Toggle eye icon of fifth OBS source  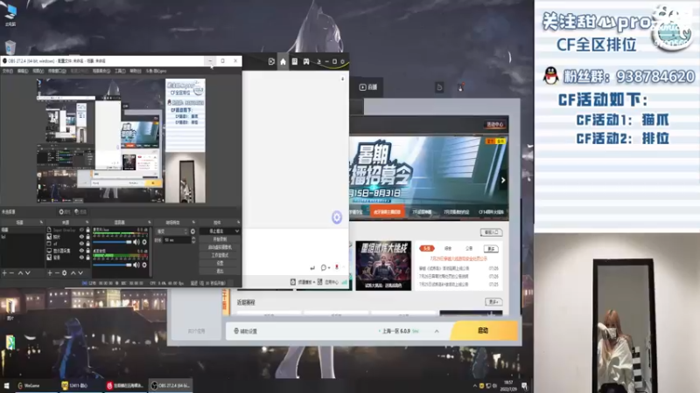click(81, 257)
